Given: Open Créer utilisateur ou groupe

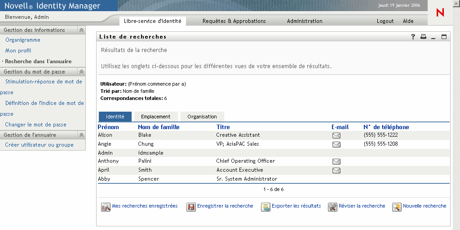Looking at the screenshot, I should point(39,145).
